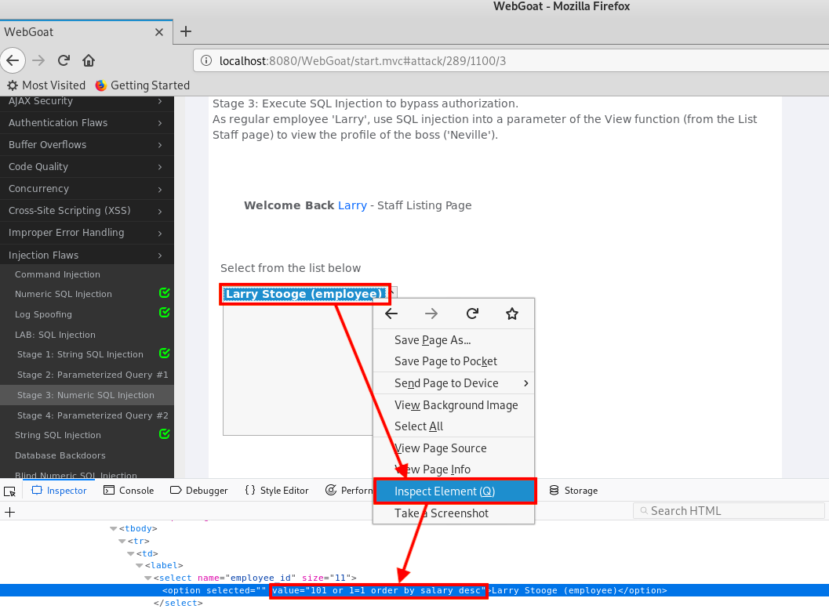Click green check next to Numeric SQL Injection

click(165, 292)
